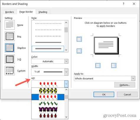Click the Options... button

pyautogui.click(x=125, y=85)
